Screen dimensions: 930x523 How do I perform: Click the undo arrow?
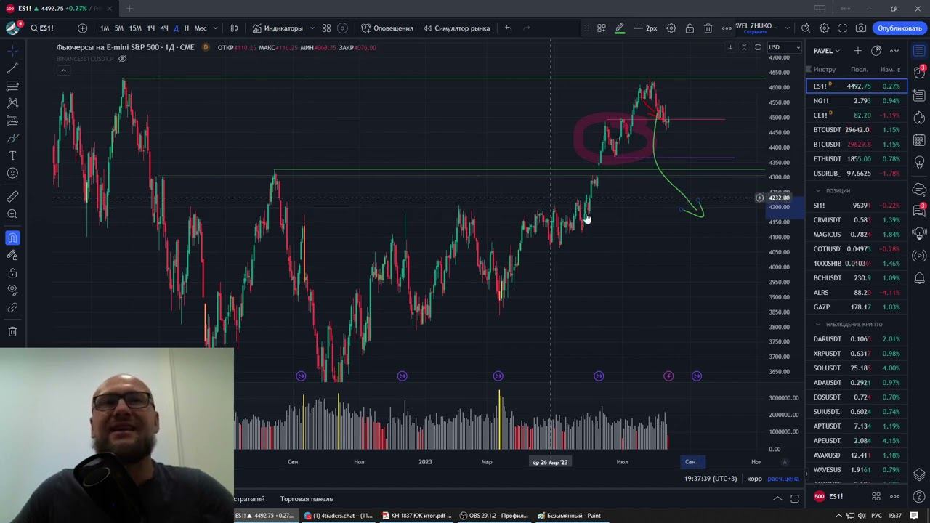508,28
